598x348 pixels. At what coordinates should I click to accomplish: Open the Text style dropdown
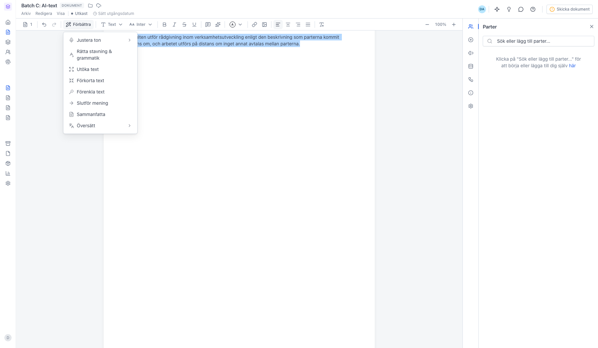pos(112,25)
